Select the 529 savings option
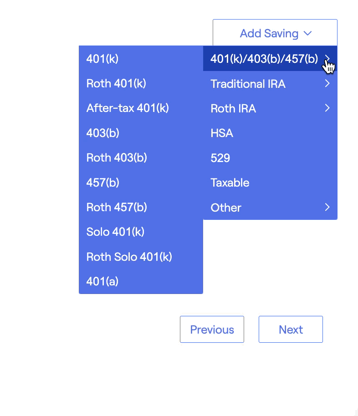The height and width of the screenshot is (416, 358). 270,158
